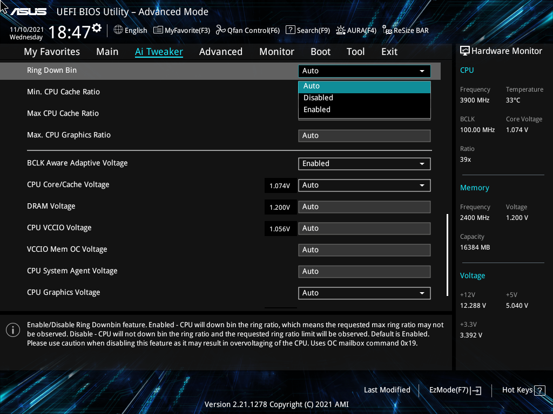Screen dimensions: 553x414
Task: Choose Enabled in Ring Down Bin list
Action: [365, 110]
